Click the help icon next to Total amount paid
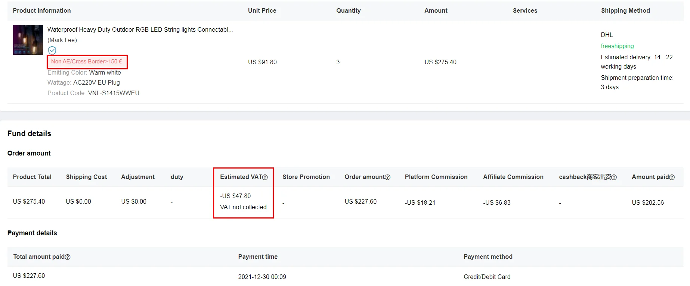The image size is (690, 286). (x=68, y=257)
